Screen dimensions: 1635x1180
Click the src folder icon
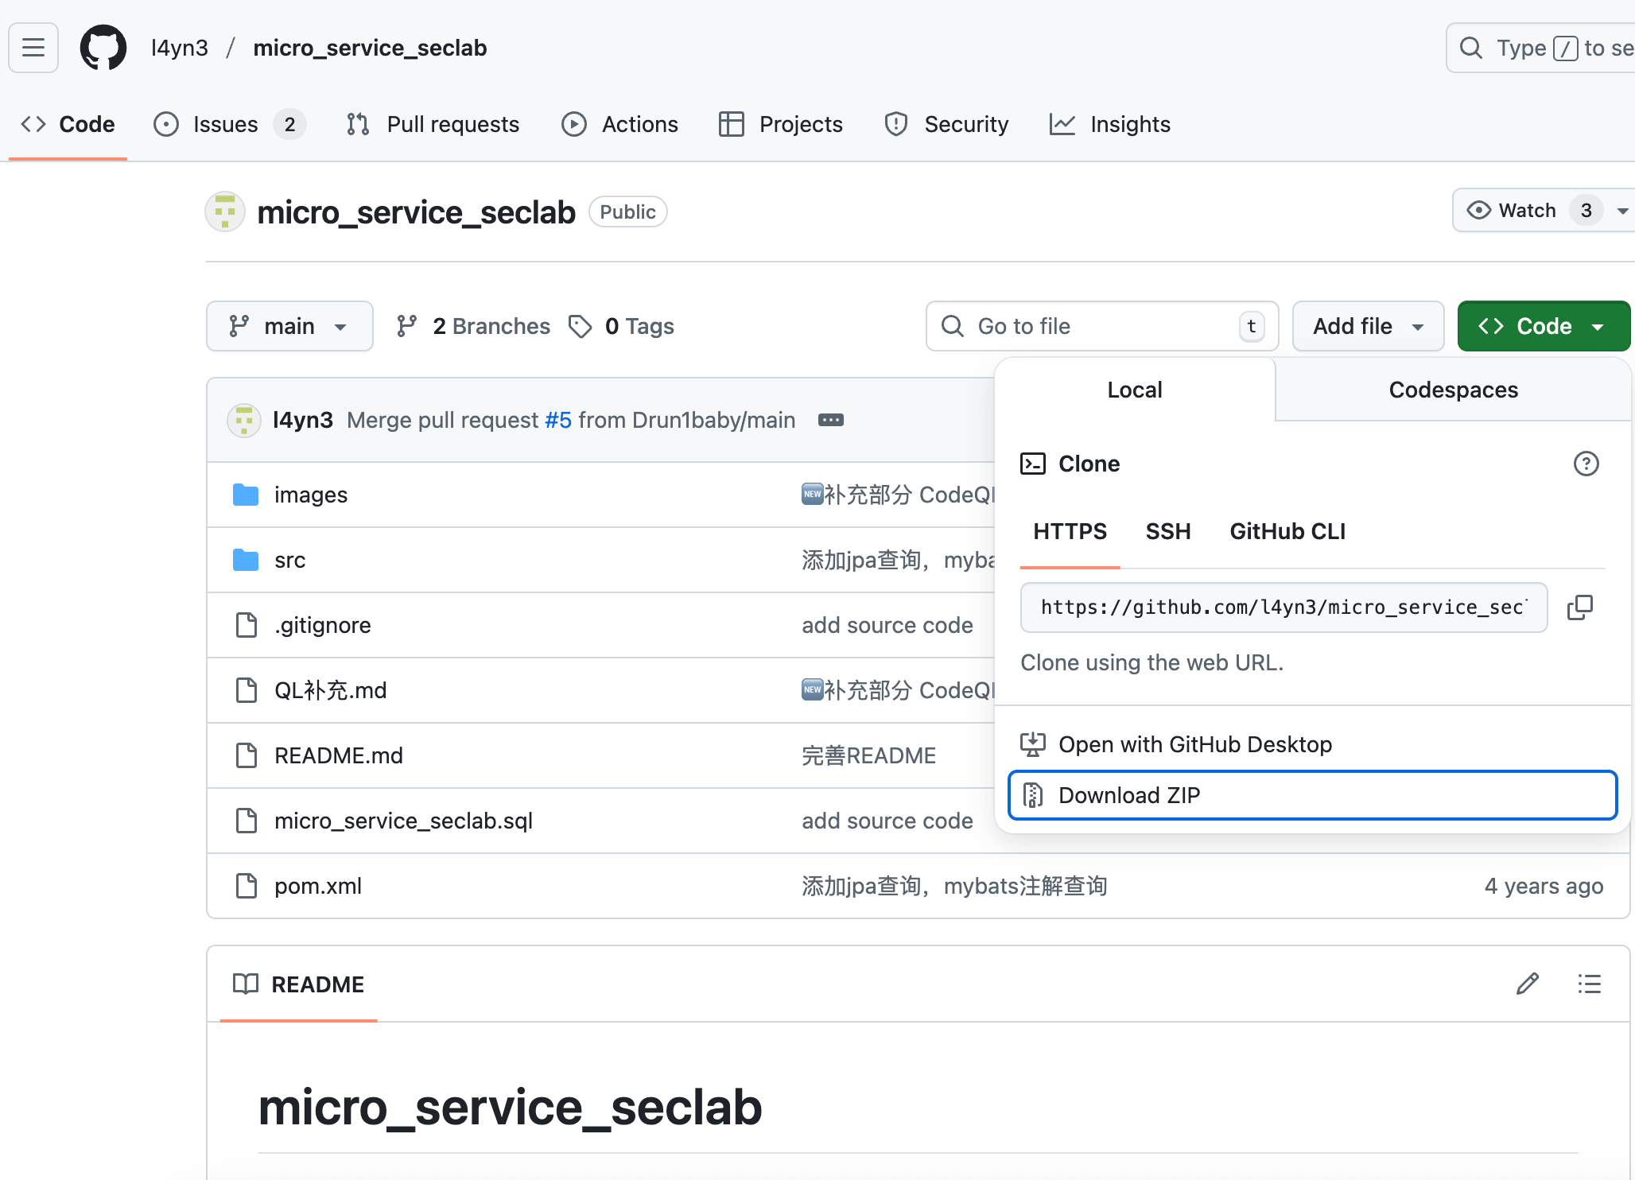246,560
